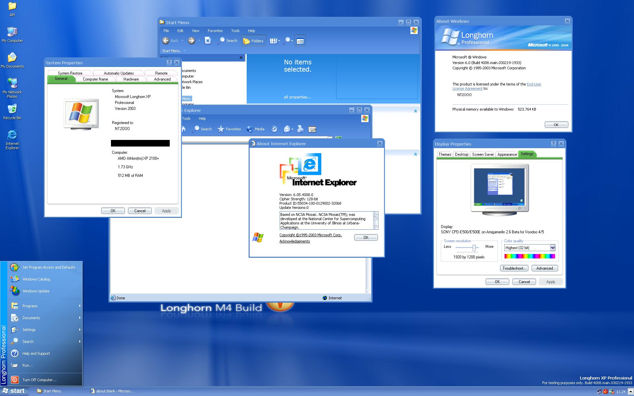Open Media from Internet Explorer toolbar

tap(256, 129)
